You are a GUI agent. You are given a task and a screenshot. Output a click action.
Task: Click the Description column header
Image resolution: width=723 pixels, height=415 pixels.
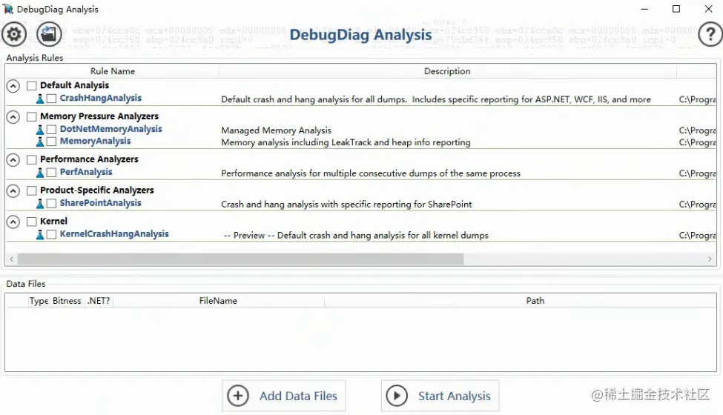pyautogui.click(x=447, y=71)
